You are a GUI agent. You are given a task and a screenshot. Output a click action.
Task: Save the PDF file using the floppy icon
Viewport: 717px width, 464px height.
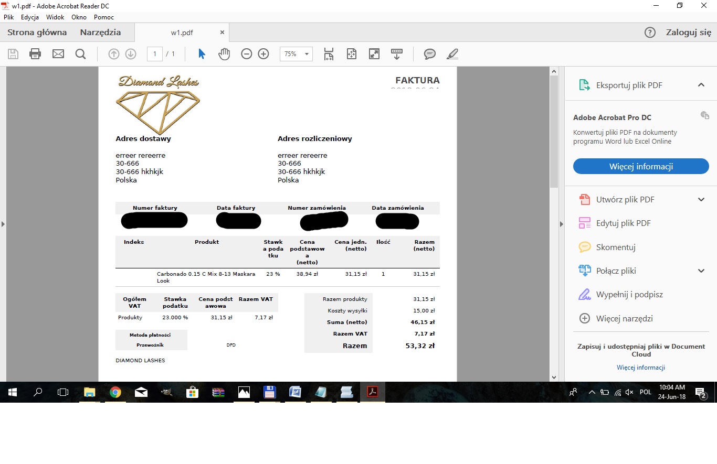pyautogui.click(x=13, y=54)
